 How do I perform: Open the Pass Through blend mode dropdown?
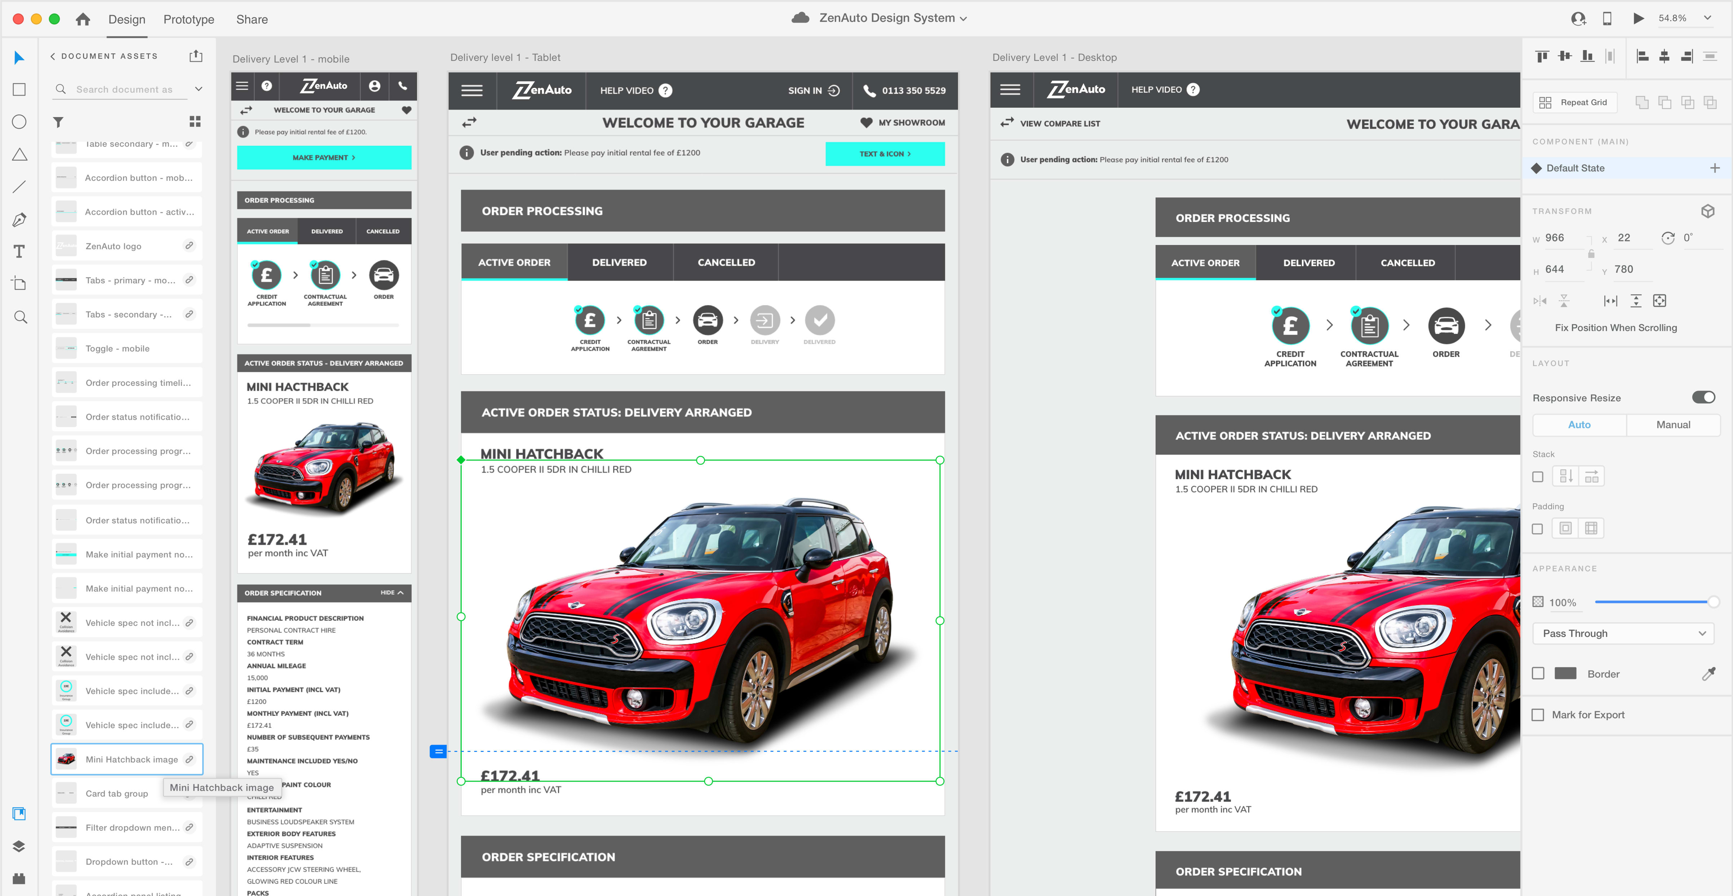1623,633
